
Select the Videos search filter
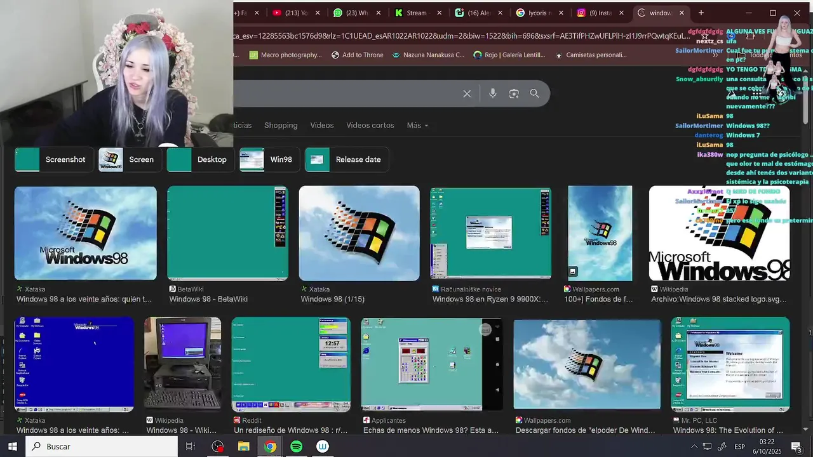322,126
